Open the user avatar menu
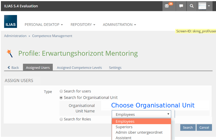Screen dimensions: 216x140 click(x=205, y=6)
